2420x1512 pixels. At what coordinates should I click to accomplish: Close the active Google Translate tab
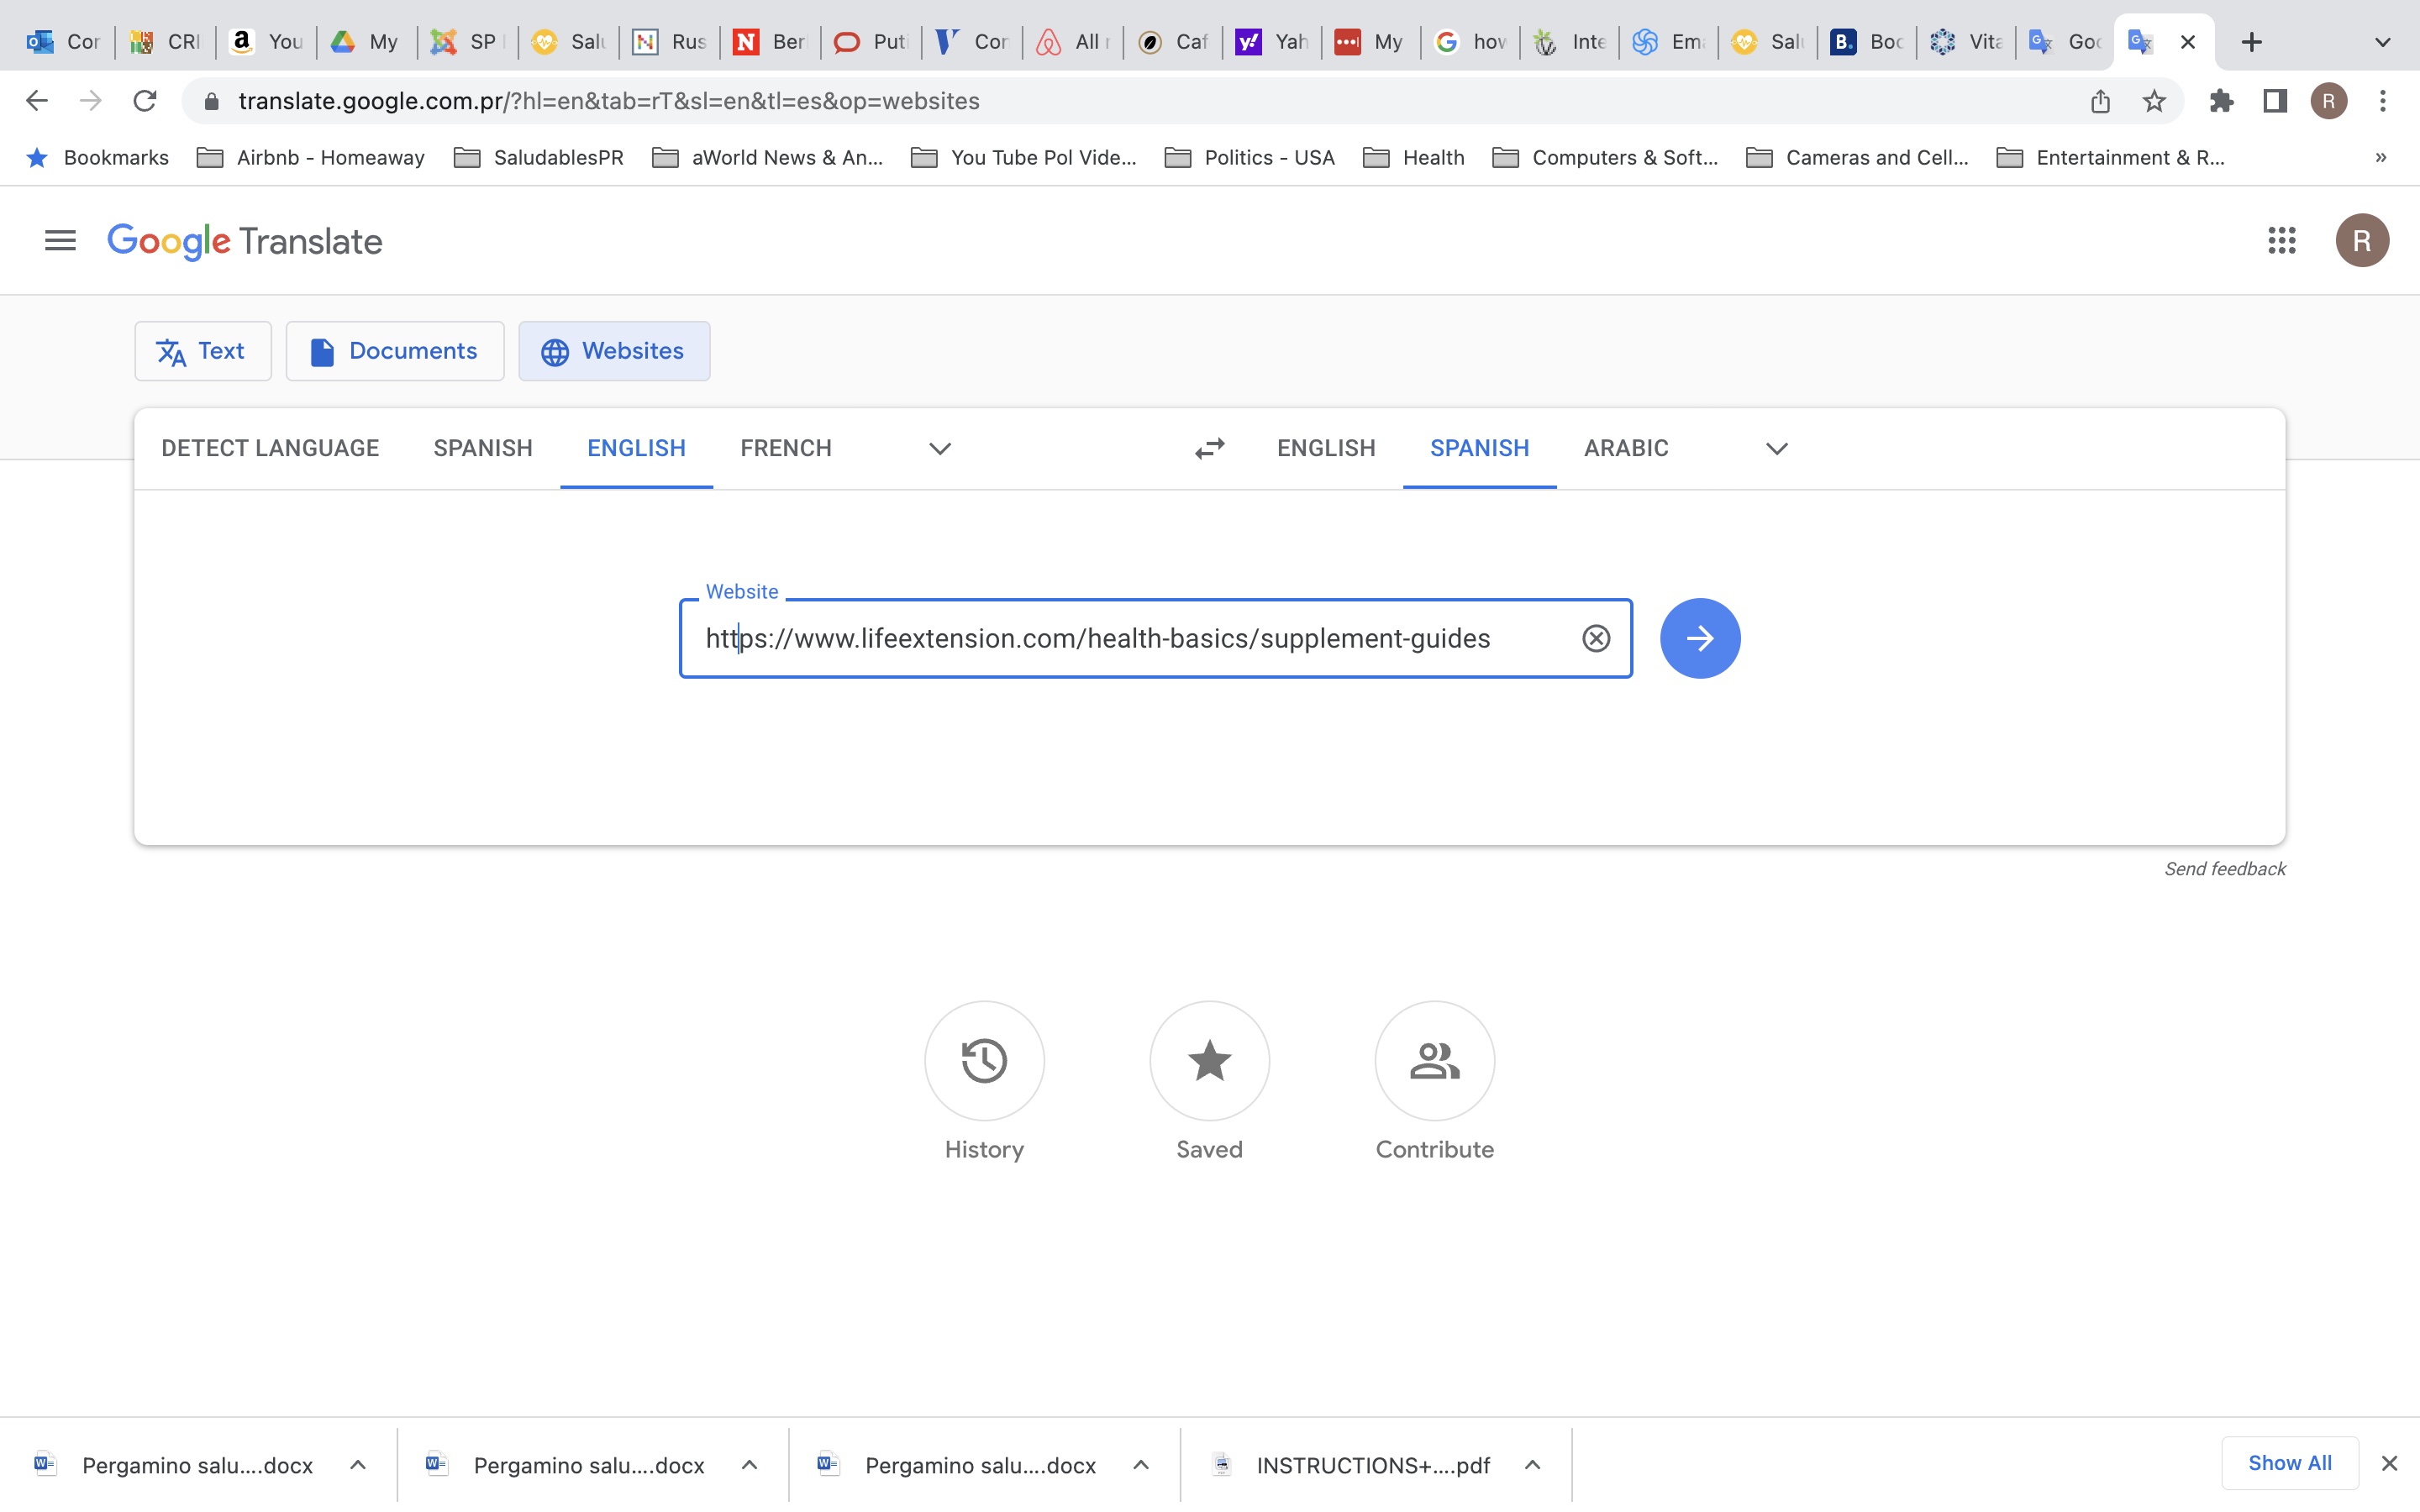coord(2188,42)
